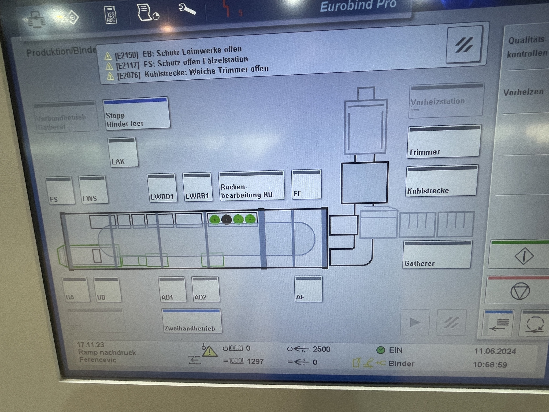
Task: Click the black clamp indicator in binder diagram
Action: tap(227, 219)
